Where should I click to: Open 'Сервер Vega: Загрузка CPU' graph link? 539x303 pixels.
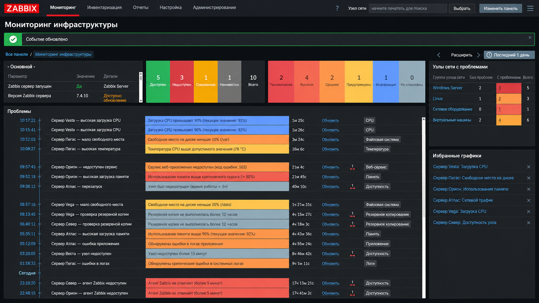click(460, 212)
